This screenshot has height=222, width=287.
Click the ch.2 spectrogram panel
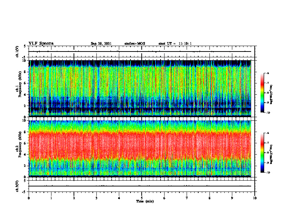[x=140, y=148]
